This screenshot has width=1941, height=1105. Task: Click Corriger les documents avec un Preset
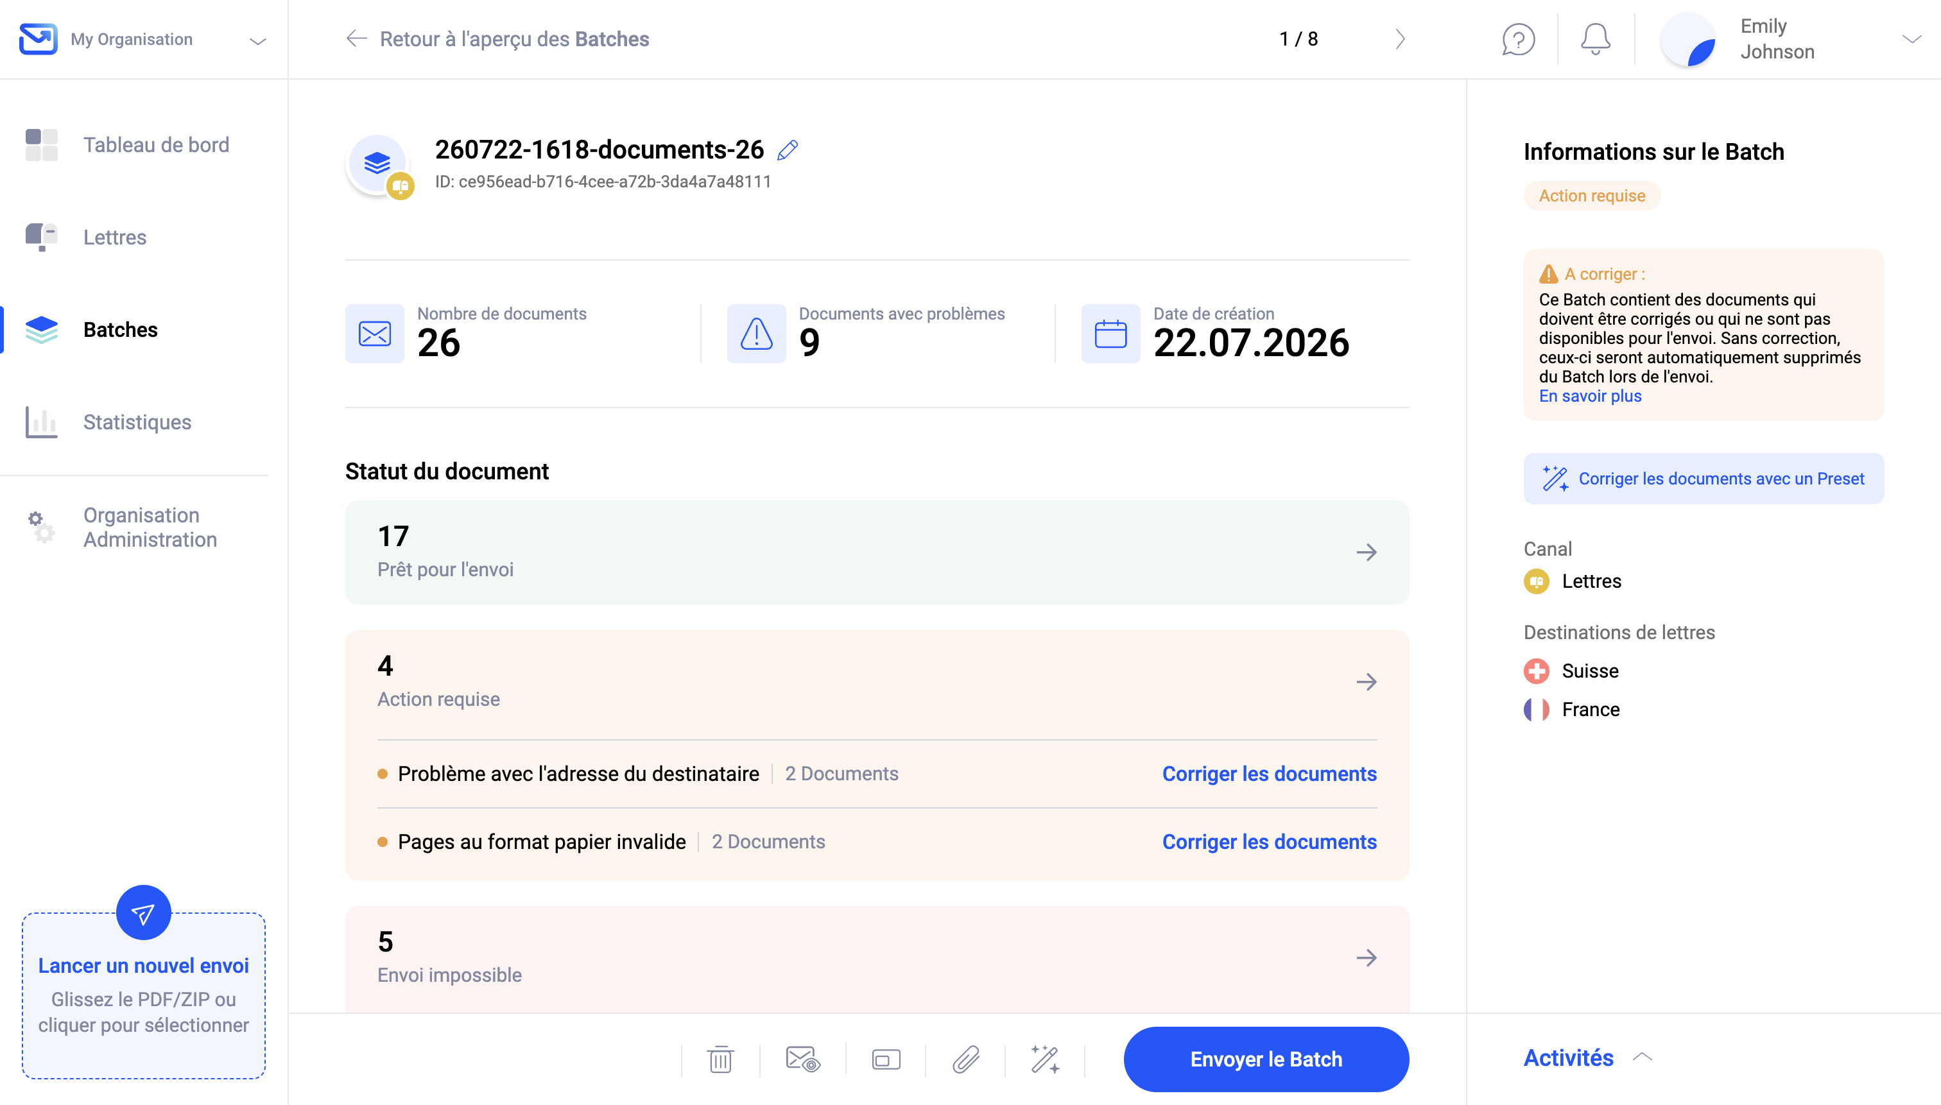point(1703,479)
